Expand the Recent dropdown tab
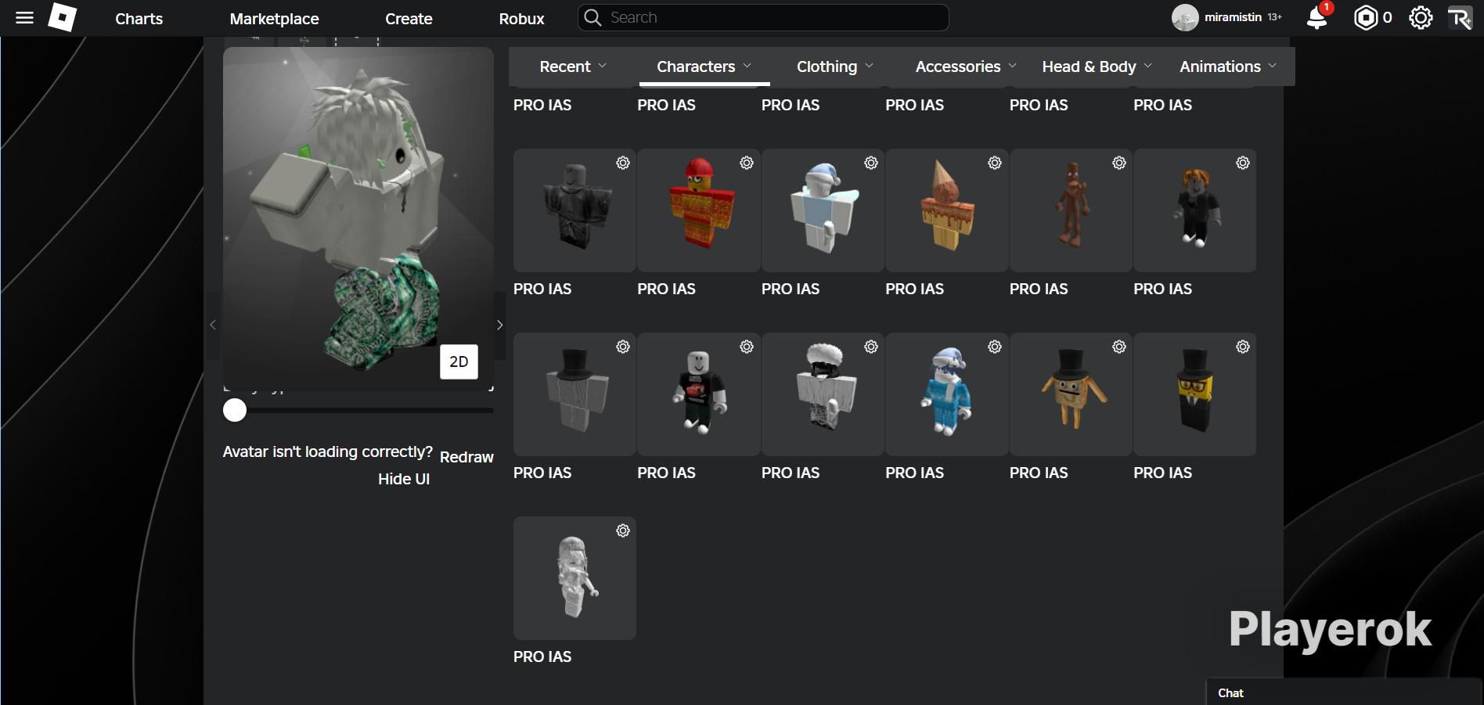The image size is (1484, 705). (x=573, y=67)
